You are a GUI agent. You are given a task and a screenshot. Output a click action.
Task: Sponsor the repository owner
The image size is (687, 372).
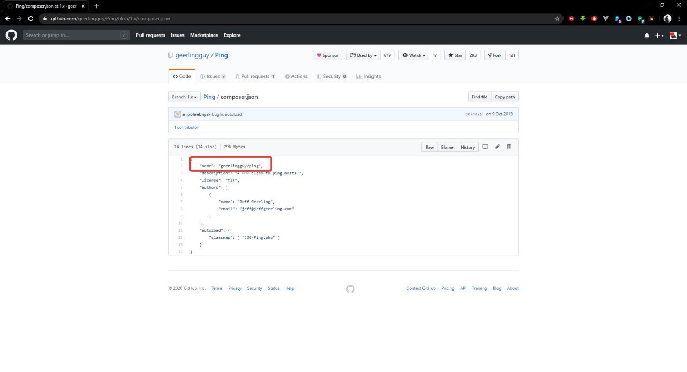pos(327,55)
